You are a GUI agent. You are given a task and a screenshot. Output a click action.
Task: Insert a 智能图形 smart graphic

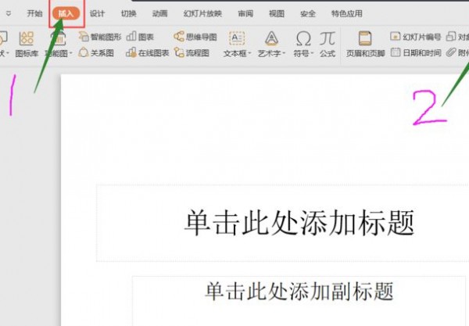100,37
